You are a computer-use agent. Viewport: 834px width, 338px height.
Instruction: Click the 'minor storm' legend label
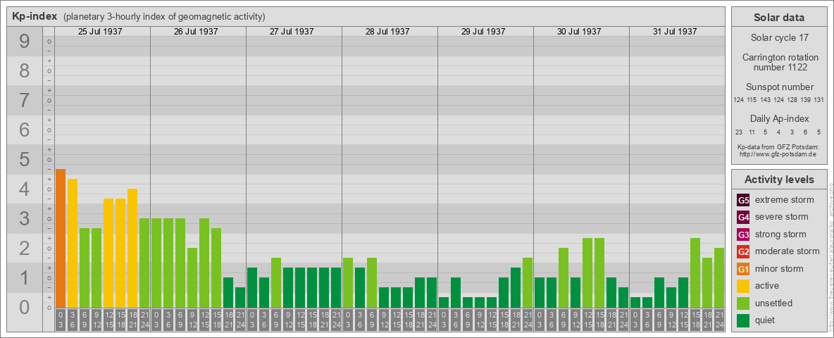pos(779,269)
